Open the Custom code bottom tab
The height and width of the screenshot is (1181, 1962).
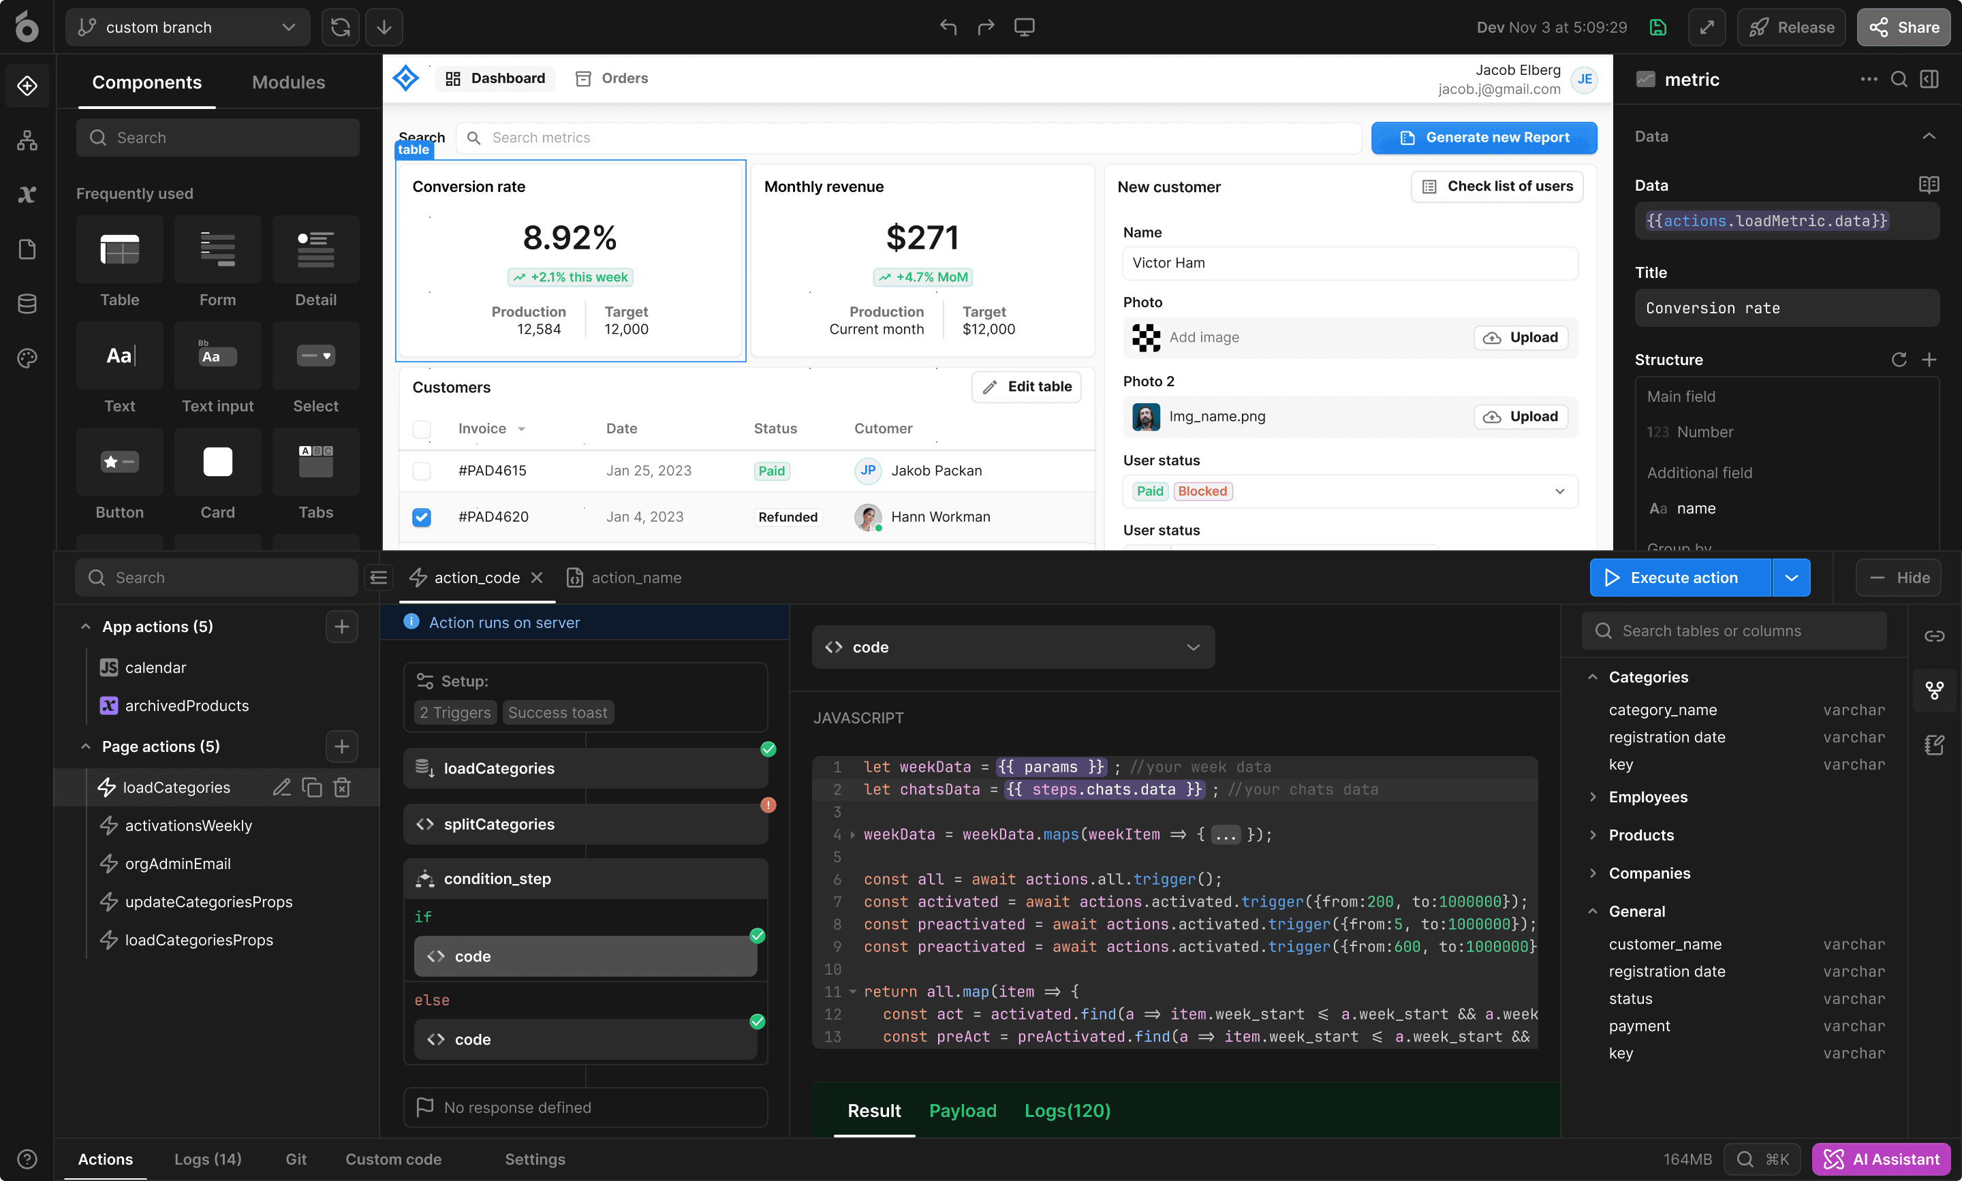point(393,1159)
